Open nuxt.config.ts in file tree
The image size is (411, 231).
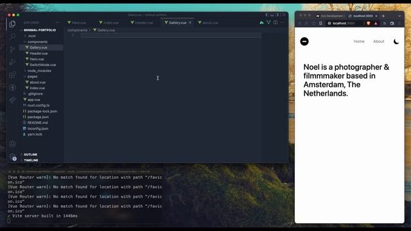point(39,105)
